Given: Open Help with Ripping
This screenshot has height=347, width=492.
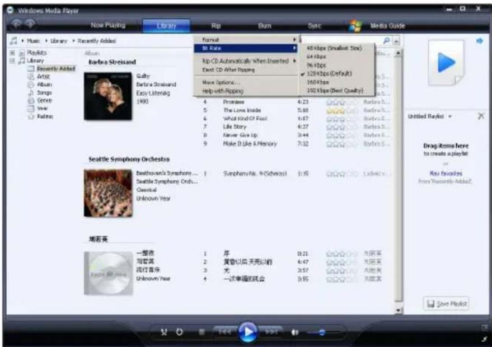Looking at the screenshot, I should pyautogui.click(x=246, y=91).
